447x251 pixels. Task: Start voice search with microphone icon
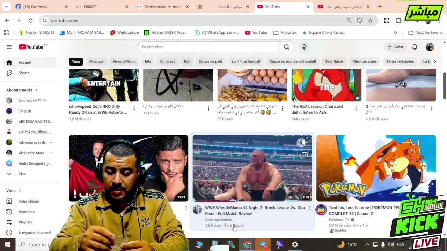(x=304, y=47)
